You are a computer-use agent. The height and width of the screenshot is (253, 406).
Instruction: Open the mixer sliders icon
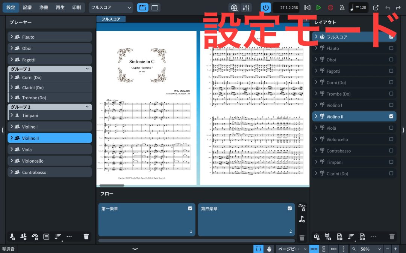[x=246, y=7]
